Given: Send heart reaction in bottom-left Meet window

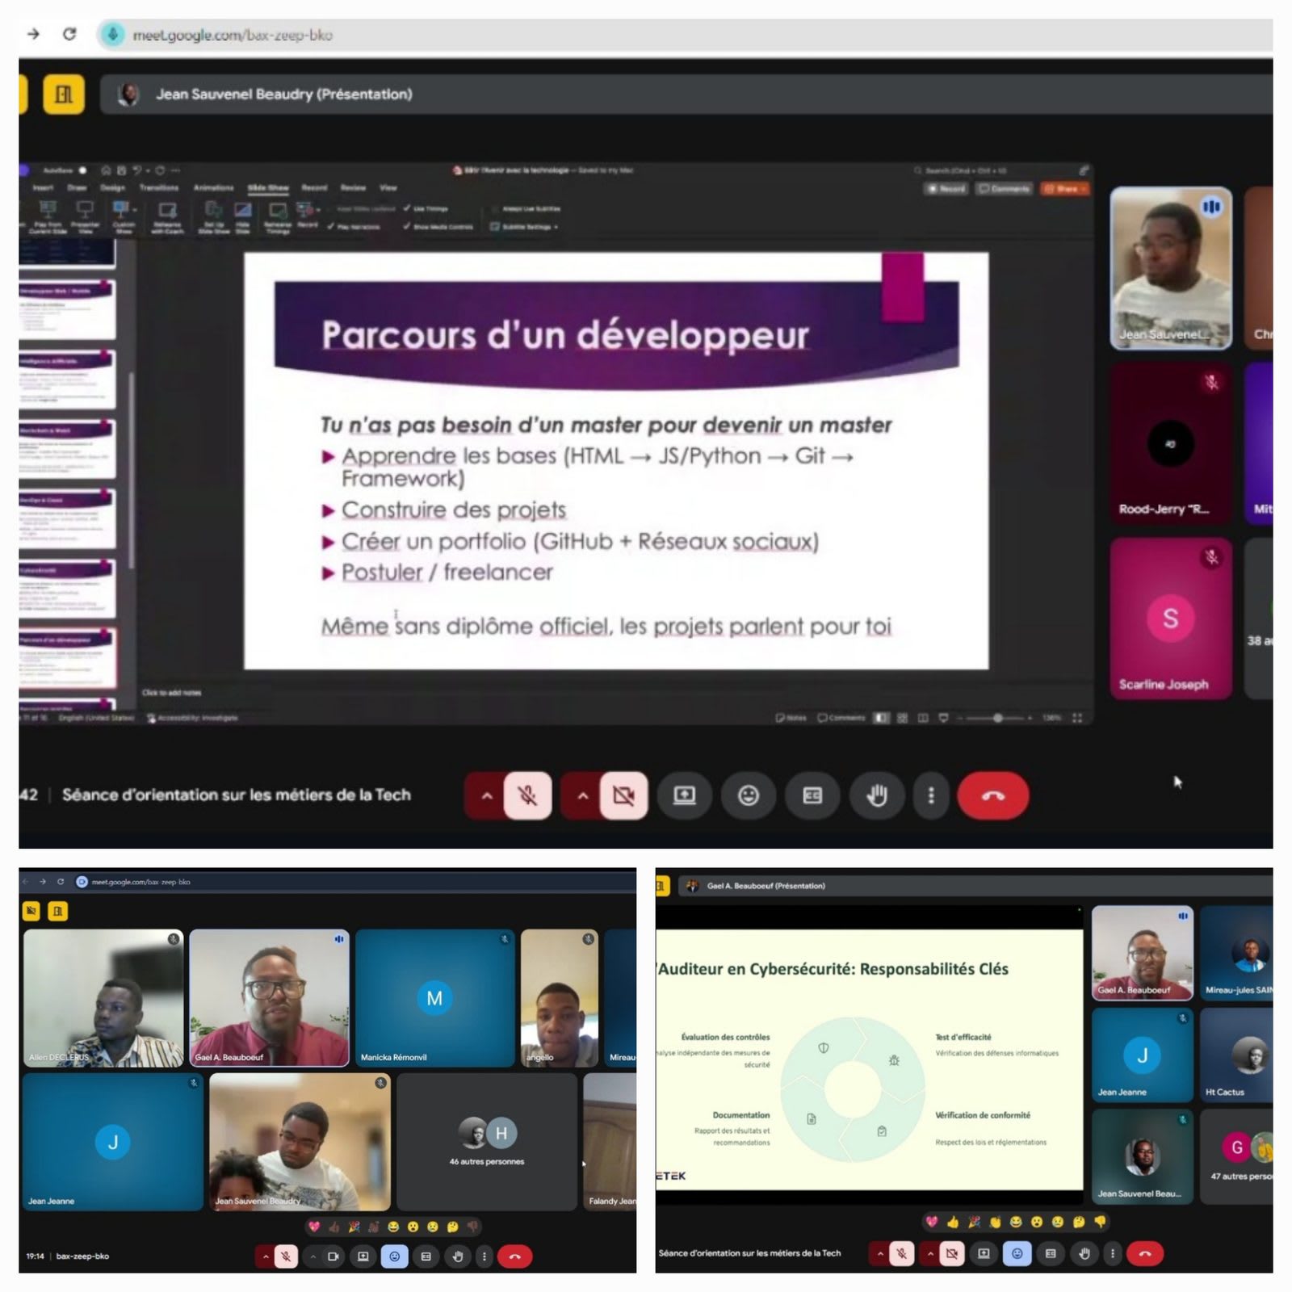Looking at the screenshot, I should (x=314, y=1227).
